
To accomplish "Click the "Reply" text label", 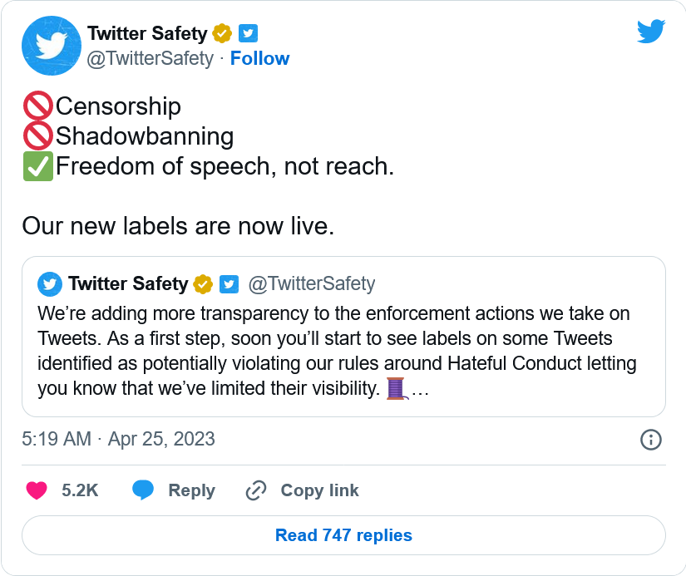I will tap(191, 490).
